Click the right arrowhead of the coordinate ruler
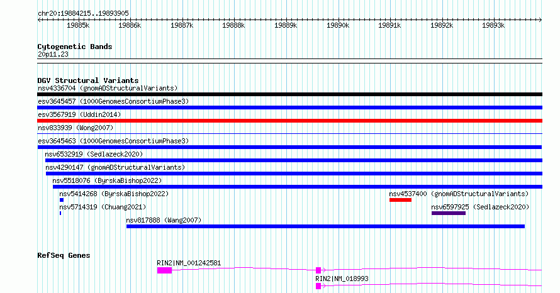 tap(540, 20)
